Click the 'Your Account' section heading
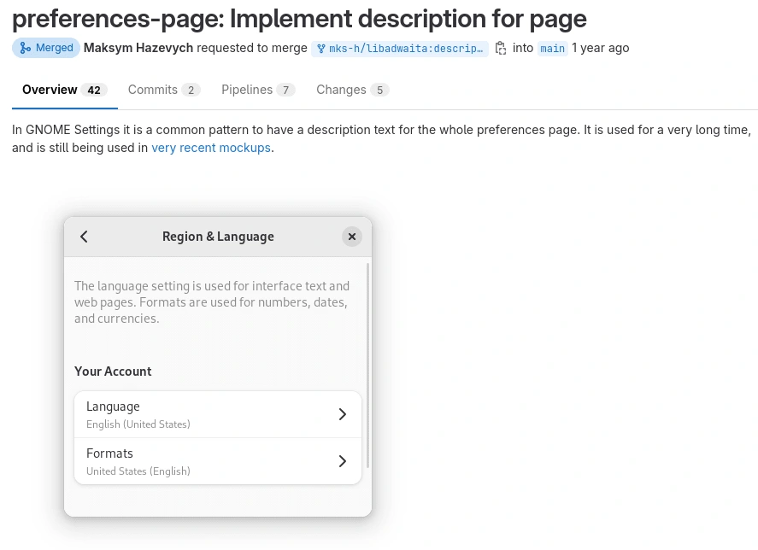This screenshot has height=550, width=758. tap(113, 372)
